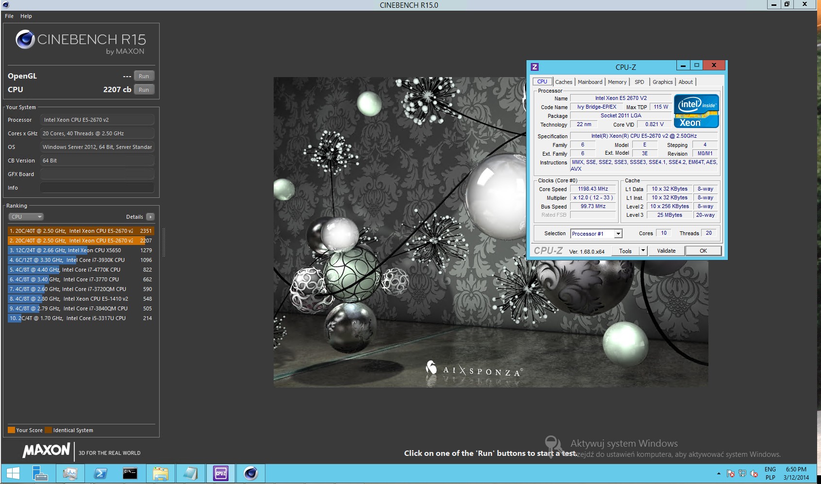Click the Validate button in CPU-Z

tap(666, 251)
